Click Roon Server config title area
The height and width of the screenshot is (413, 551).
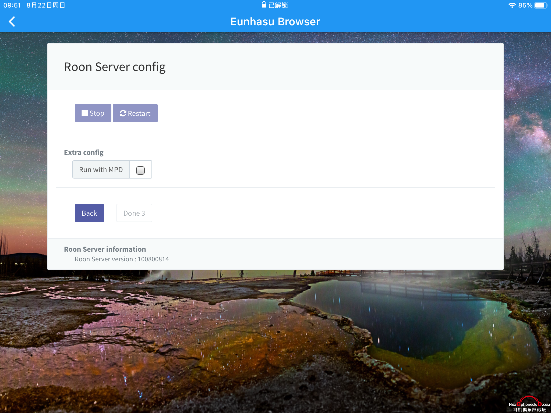tap(114, 66)
